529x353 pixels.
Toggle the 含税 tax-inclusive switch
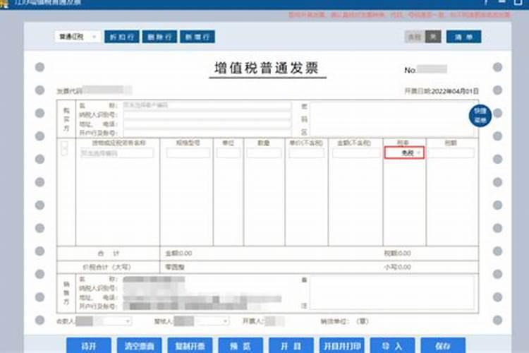point(422,37)
